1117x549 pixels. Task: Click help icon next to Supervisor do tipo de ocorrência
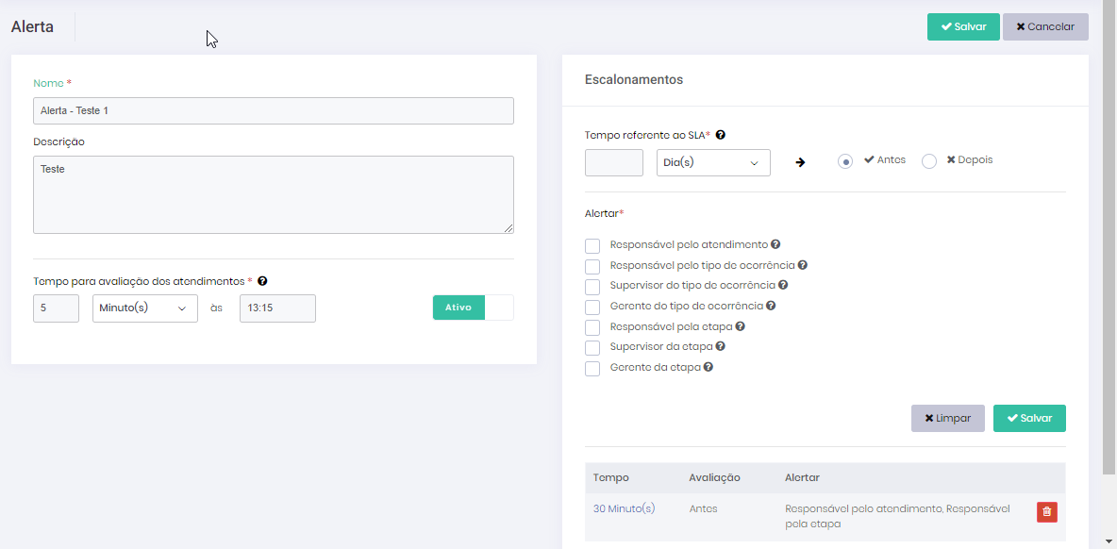(x=783, y=285)
